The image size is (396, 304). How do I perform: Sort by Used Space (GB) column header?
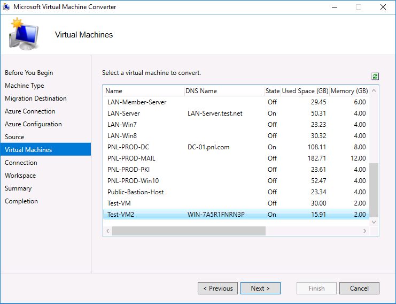click(x=305, y=91)
